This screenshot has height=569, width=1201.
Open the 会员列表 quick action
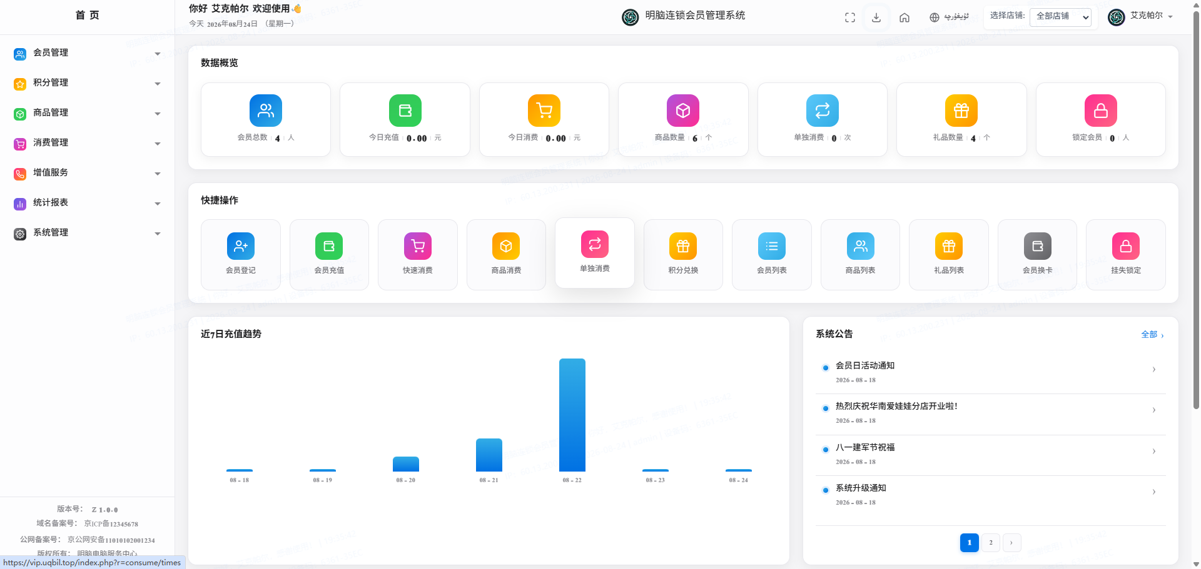(x=772, y=254)
